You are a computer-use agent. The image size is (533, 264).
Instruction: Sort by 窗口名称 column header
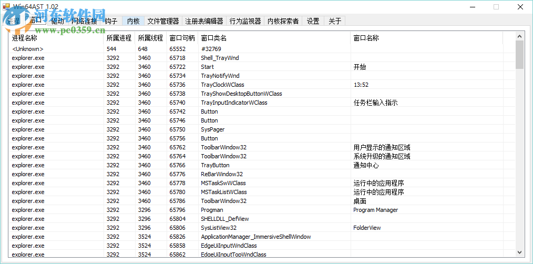coord(427,38)
